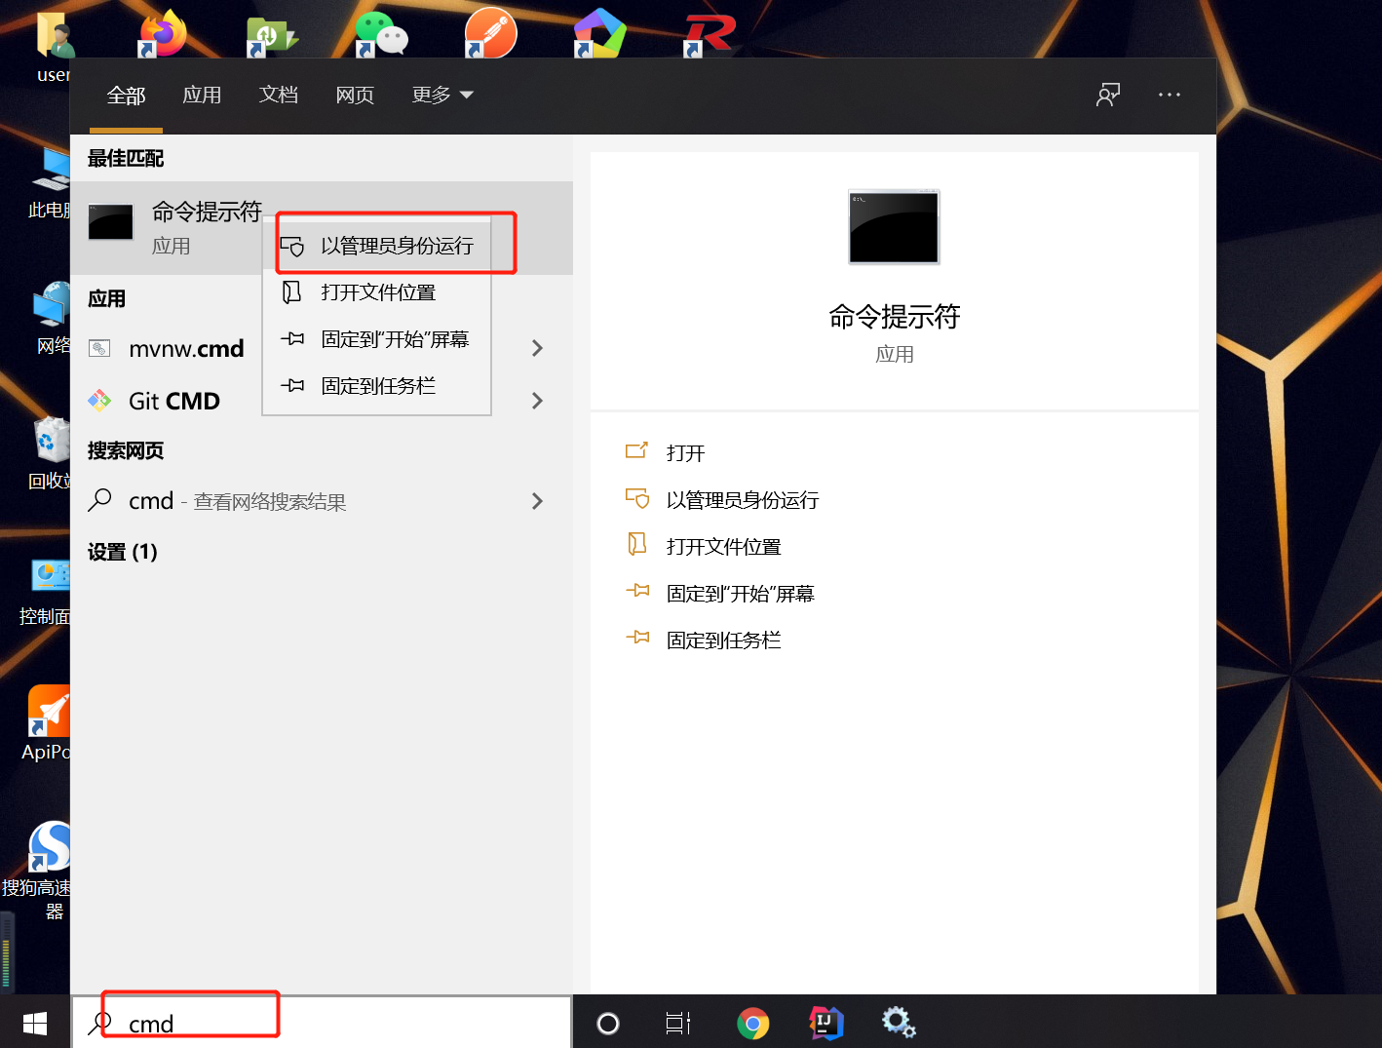Click the 命令提示符 app icon in search results
This screenshot has width=1382, height=1048.
click(110, 222)
